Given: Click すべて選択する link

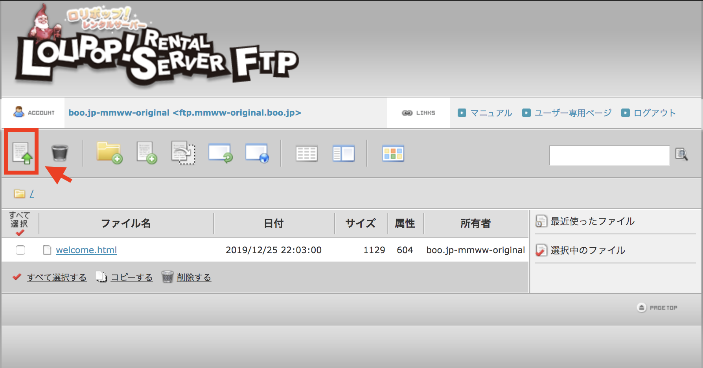Looking at the screenshot, I should pos(57,278).
